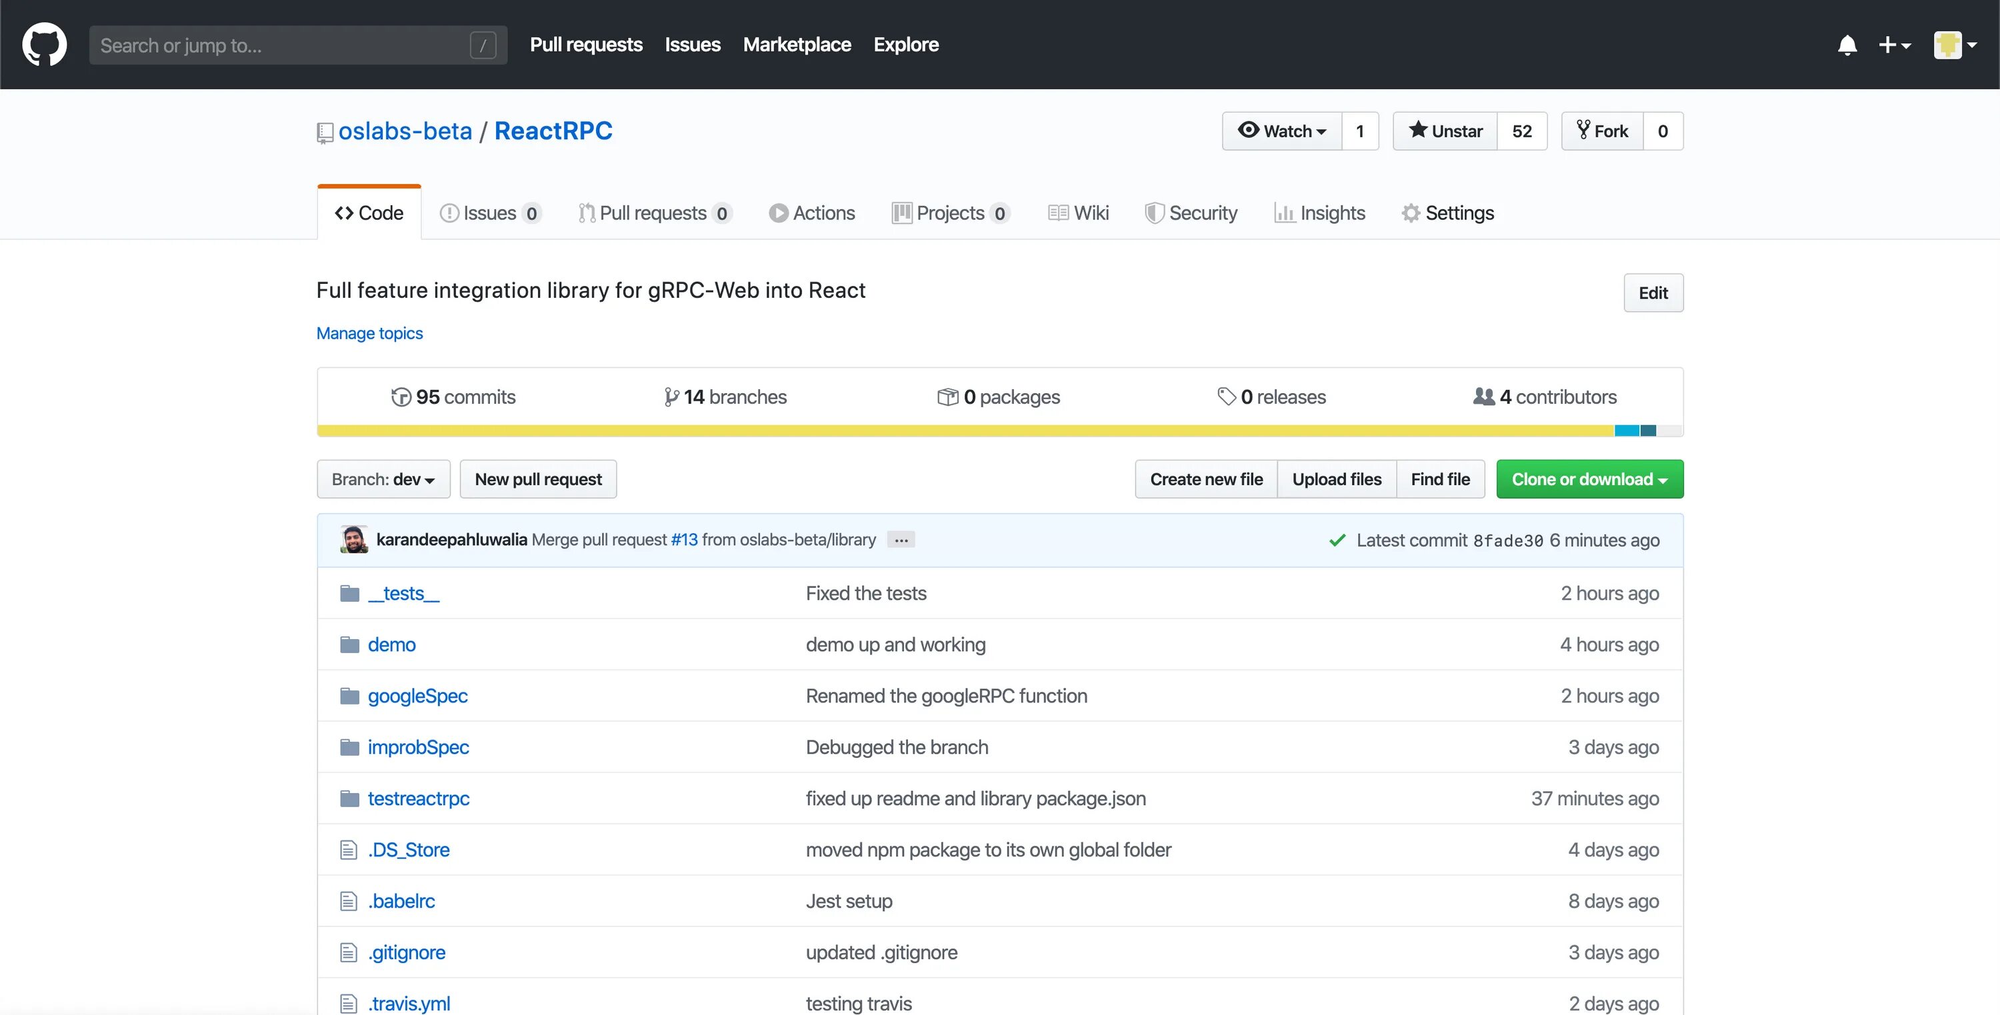This screenshot has height=1015, width=2000.
Task: Open the Watch dropdown
Action: 1282,131
